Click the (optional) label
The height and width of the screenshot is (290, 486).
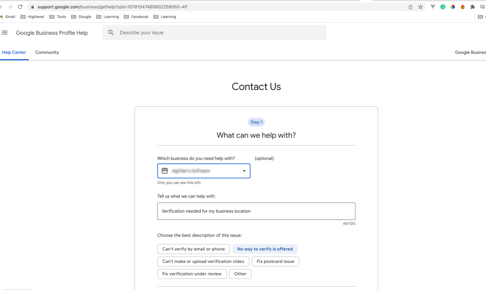(x=264, y=158)
